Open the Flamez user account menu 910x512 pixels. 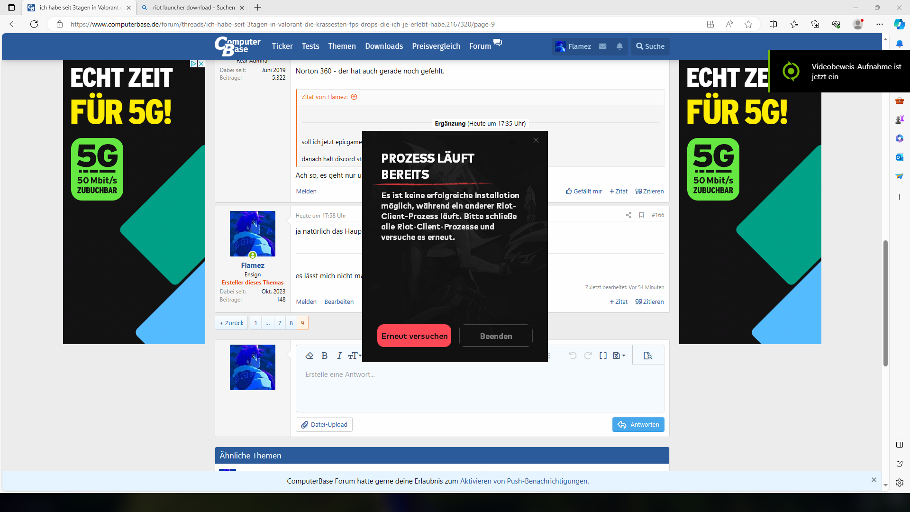[x=573, y=46]
